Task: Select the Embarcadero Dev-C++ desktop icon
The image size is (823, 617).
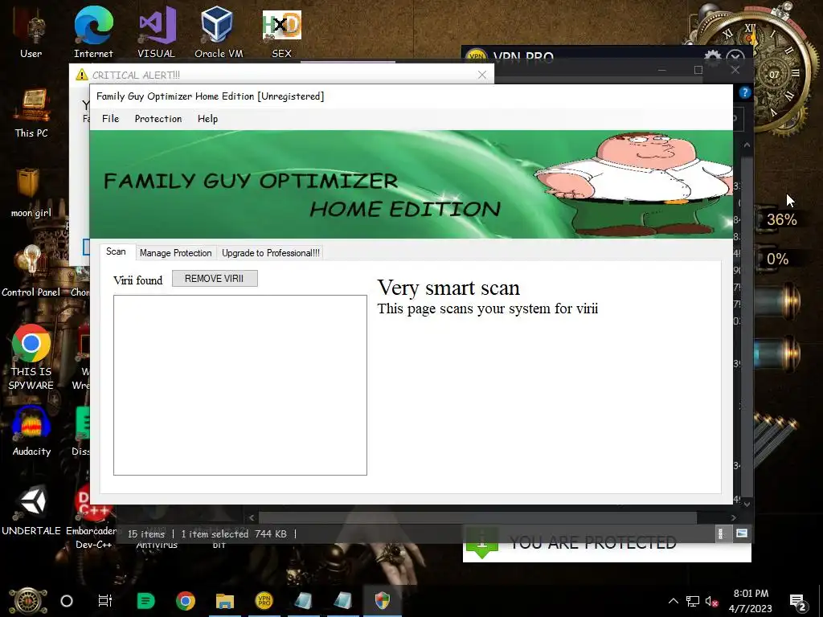Action: (x=92, y=517)
